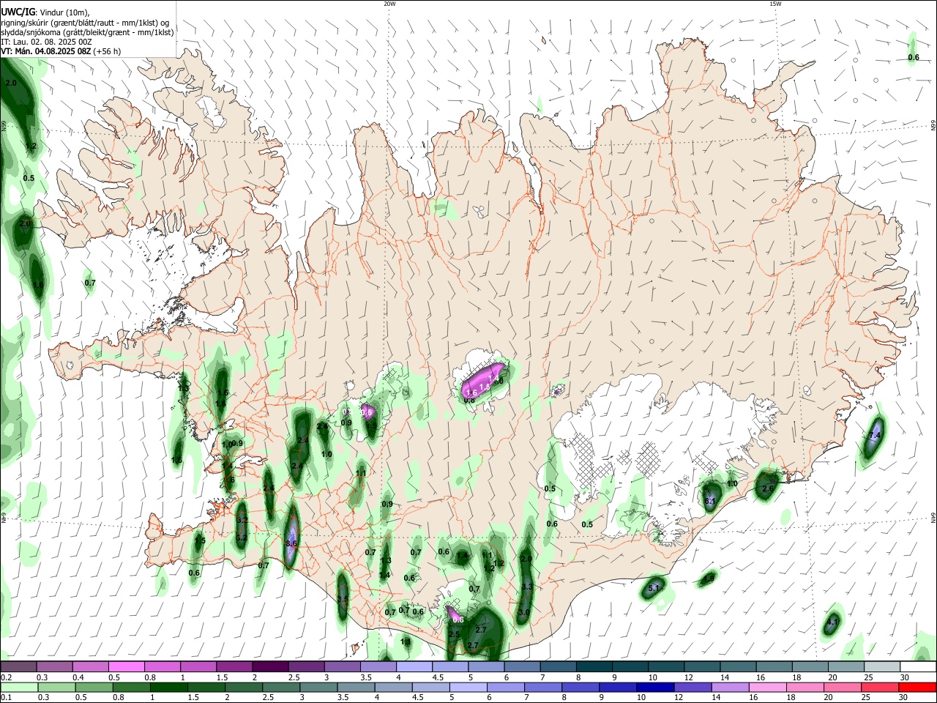Click the 'IT: Lau. 02. 08. 2025 00Z' line
This screenshot has height=703, width=937.
tap(47, 42)
